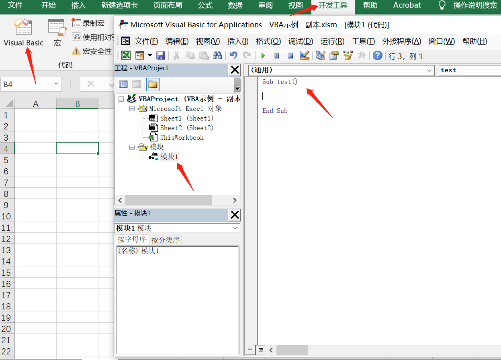
Task: Click View Code icon in project panel
Action: click(x=123, y=84)
